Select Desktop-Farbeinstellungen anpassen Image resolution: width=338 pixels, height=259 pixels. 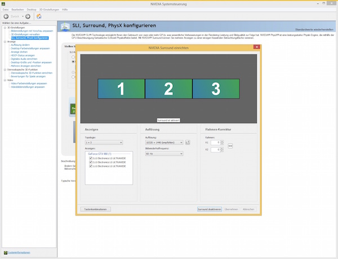click(x=30, y=49)
